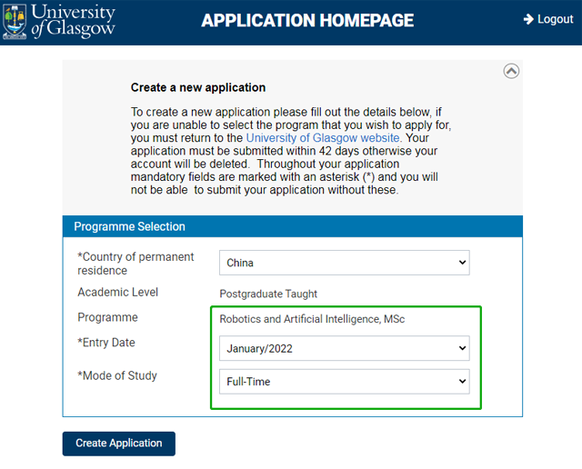Open the Mode of Study dropdown
The image size is (582, 469).
[344, 382]
